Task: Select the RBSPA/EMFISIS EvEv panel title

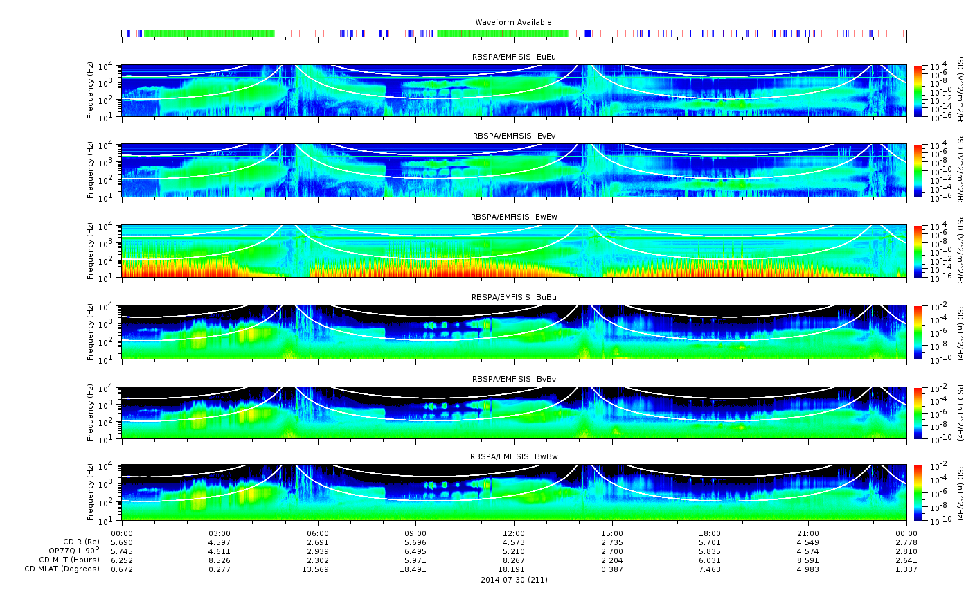Action: 513,136
